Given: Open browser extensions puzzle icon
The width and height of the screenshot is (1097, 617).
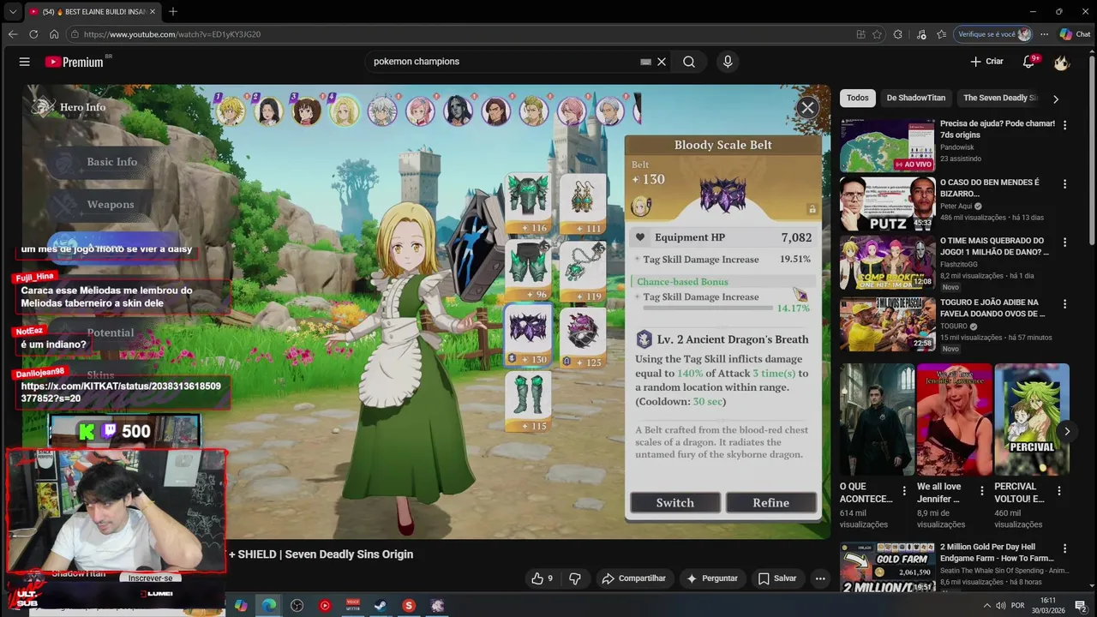Looking at the screenshot, I should pos(897,34).
